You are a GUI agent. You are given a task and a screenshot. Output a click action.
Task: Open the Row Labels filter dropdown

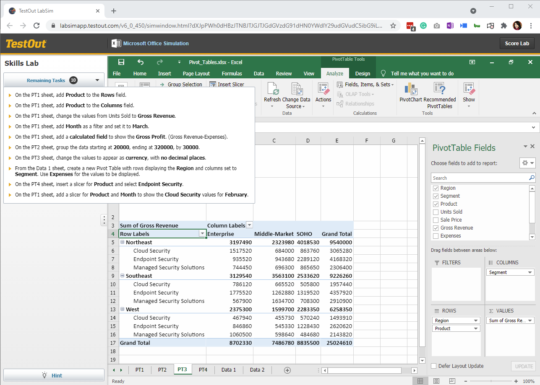[x=202, y=234]
